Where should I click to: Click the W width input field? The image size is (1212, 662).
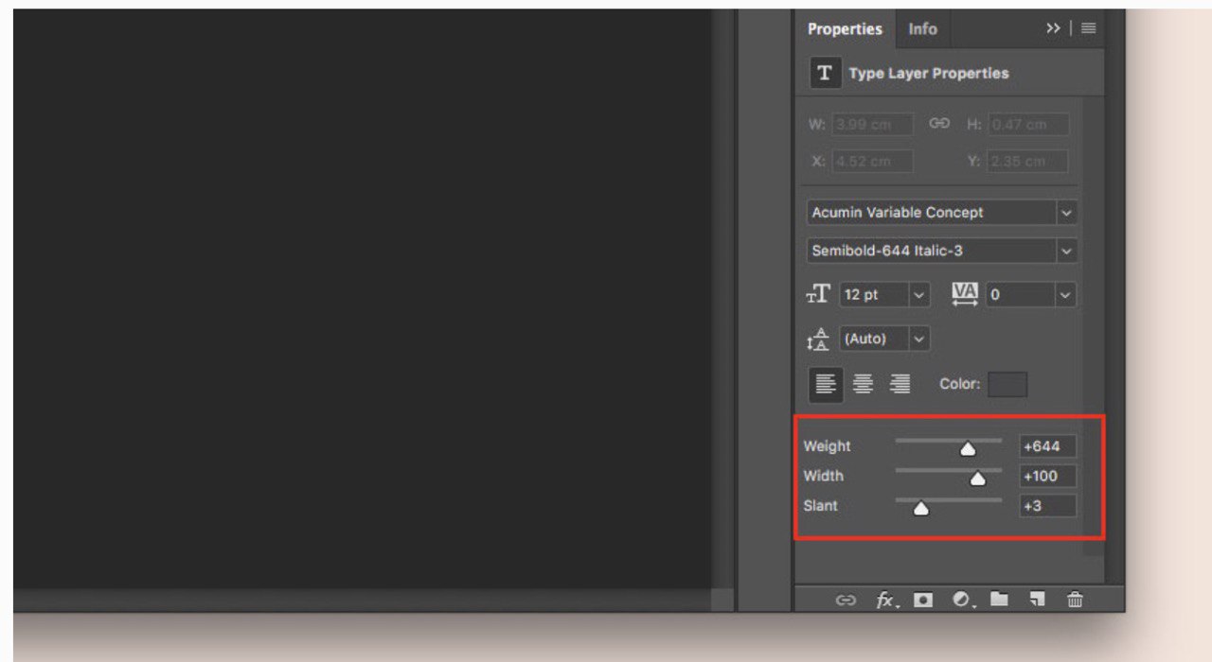pos(873,125)
